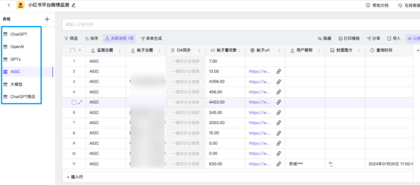This screenshot has height=185, width=420.
Task: Open 帮助文档 help documents
Action: point(377,5)
